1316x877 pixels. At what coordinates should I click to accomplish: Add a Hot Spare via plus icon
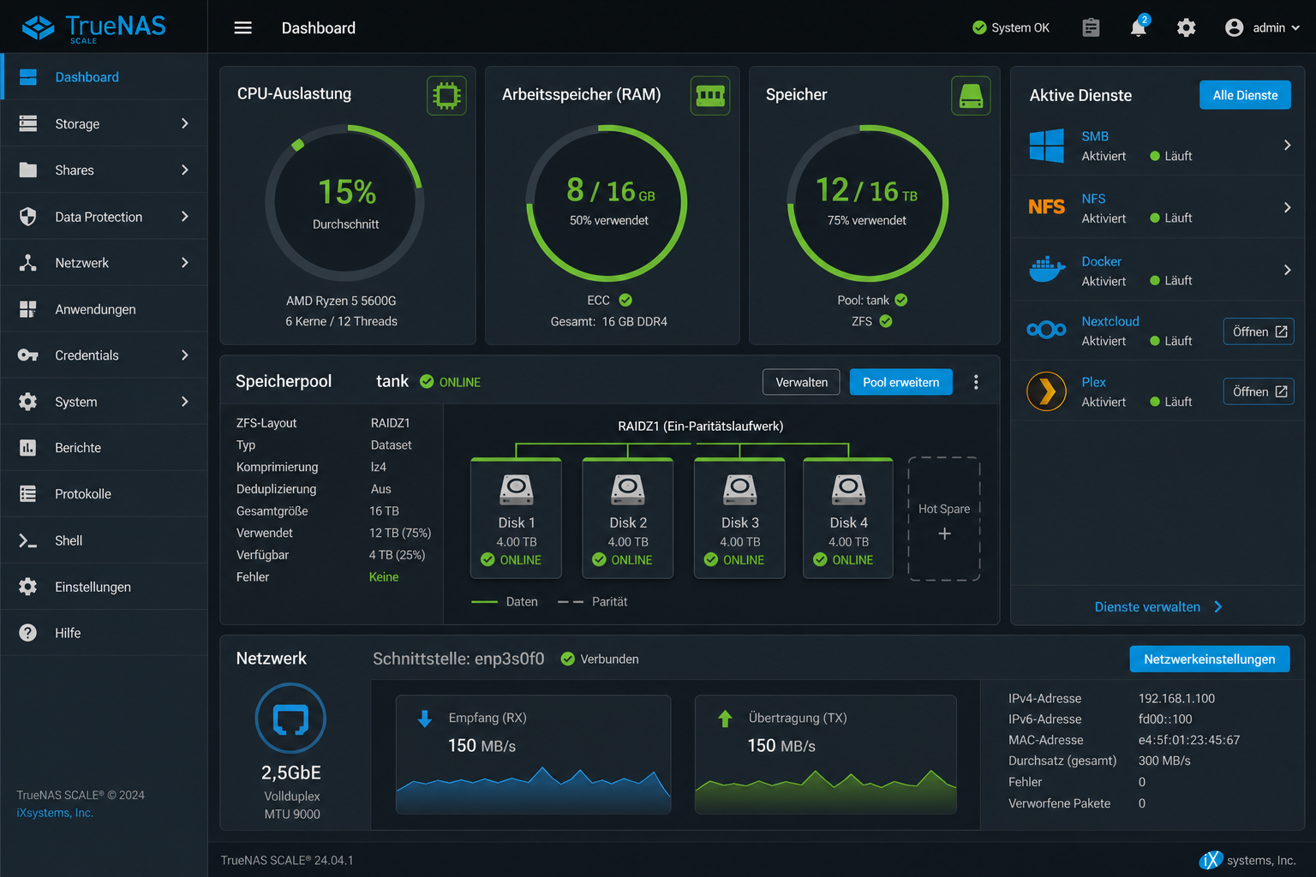pyautogui.click(x=945, y=534)
